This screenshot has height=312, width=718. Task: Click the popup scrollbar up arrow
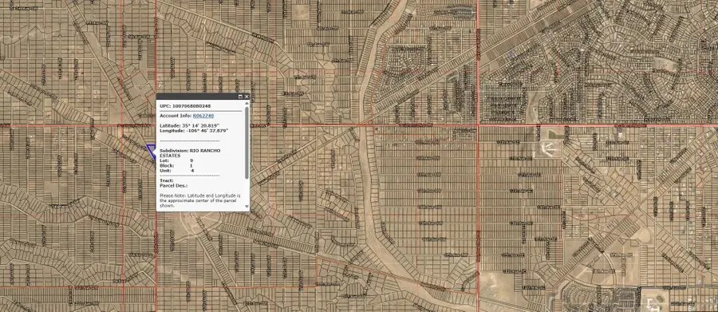click(247, 105)
